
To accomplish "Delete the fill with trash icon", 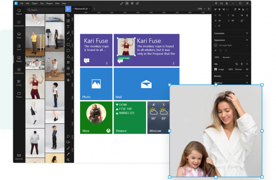I will (x=241, y=64).
